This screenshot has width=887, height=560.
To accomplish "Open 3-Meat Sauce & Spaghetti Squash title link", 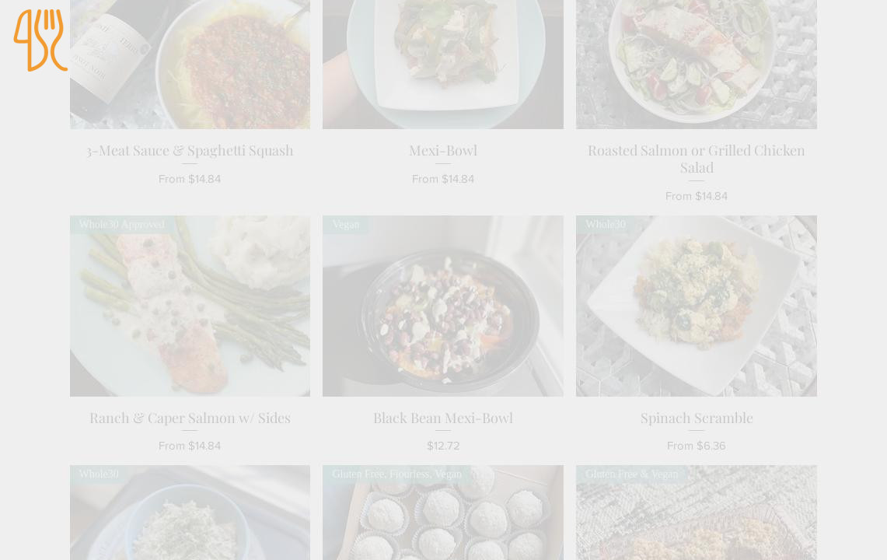I will pos(190,151).
